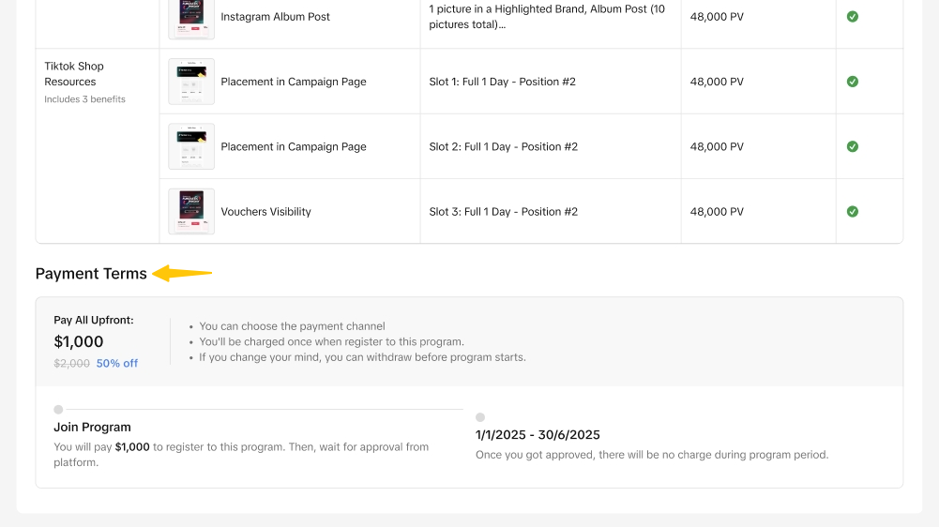Open the Slot 1 Campaign Page placement thumbnail

[191, 82]
